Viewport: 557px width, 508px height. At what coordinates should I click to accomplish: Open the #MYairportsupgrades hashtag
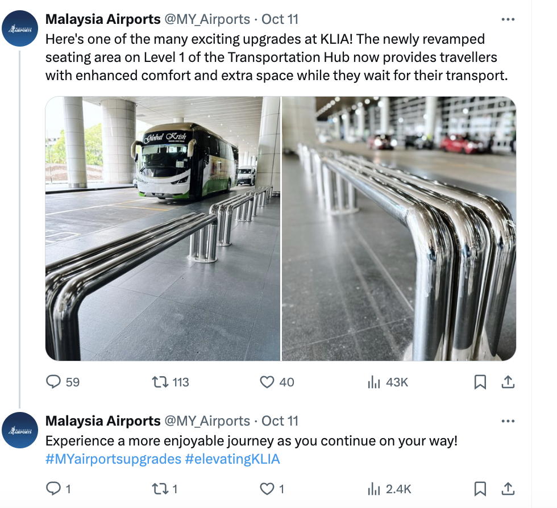point(113,459)
